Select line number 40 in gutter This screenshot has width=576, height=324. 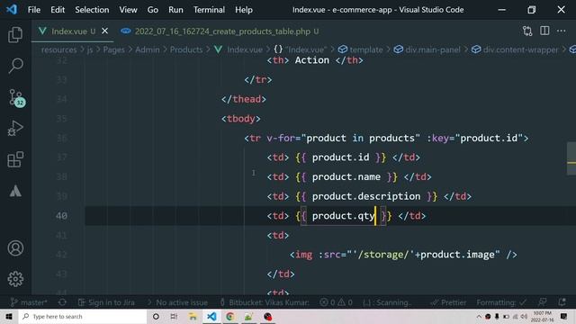(61, 216)
